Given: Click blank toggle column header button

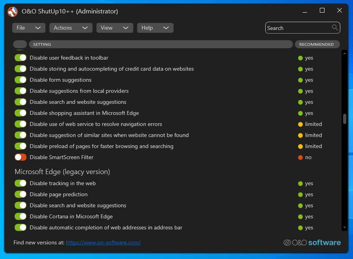Looking at the screenshot, I should pos(20,44).
